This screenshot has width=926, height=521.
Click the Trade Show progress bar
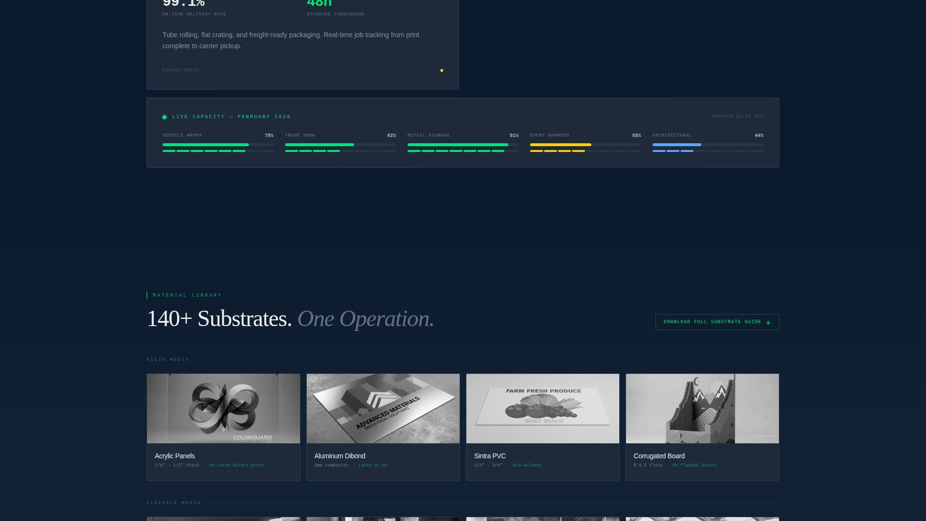tap(340, 145)
